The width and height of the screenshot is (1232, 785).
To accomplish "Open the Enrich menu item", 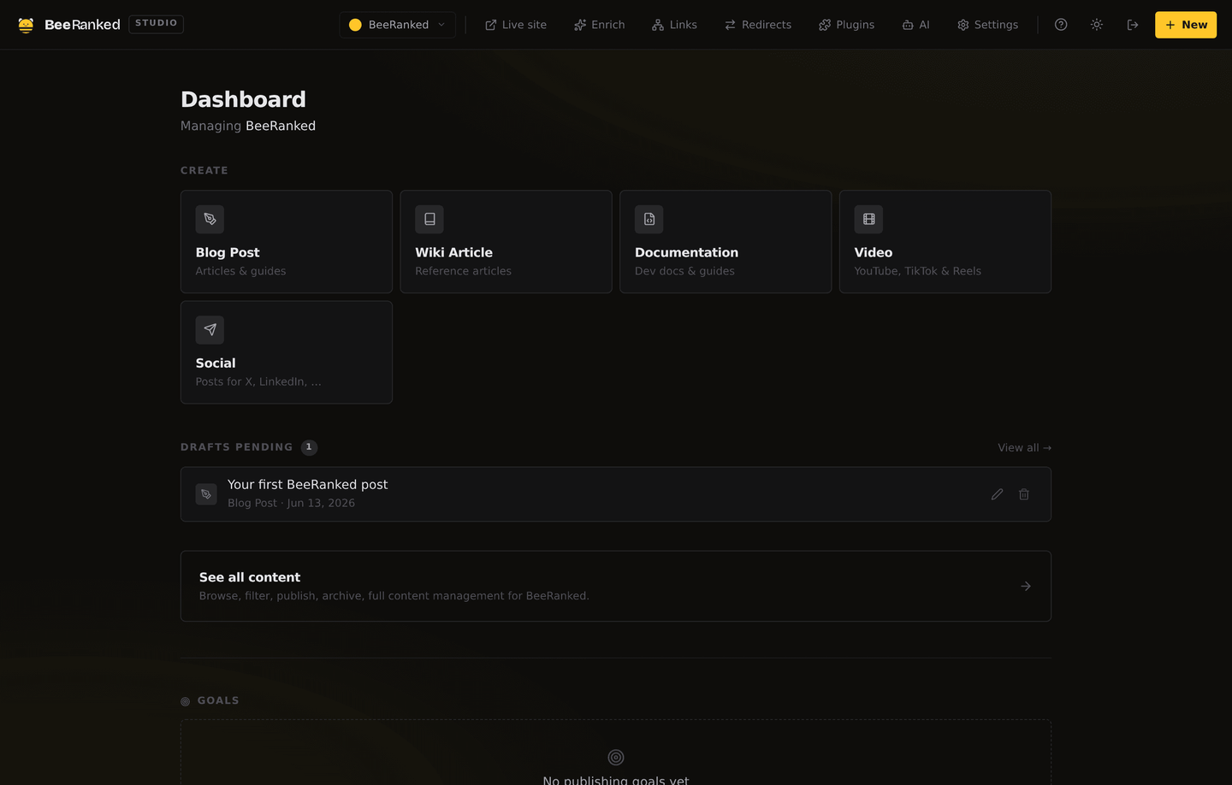I will click(599, 25).
